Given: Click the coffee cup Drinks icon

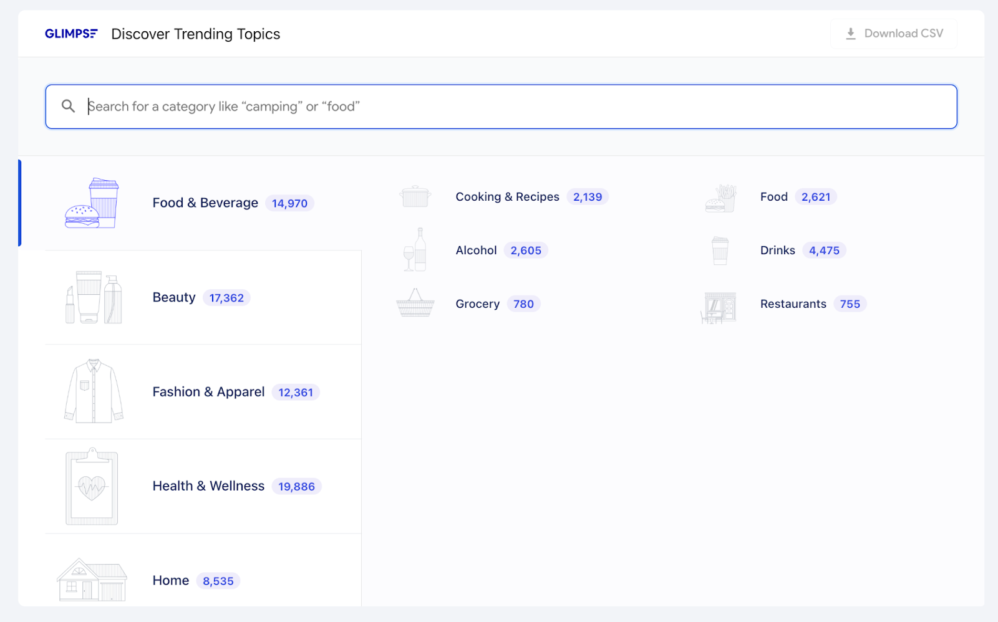Looking at the screenshot, I should pos(720,249).
